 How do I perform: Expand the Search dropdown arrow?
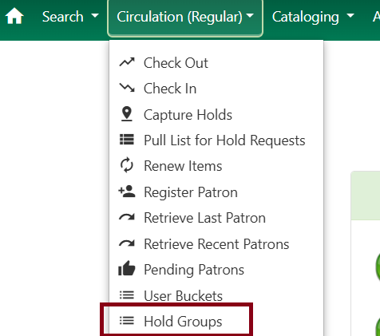95,16
